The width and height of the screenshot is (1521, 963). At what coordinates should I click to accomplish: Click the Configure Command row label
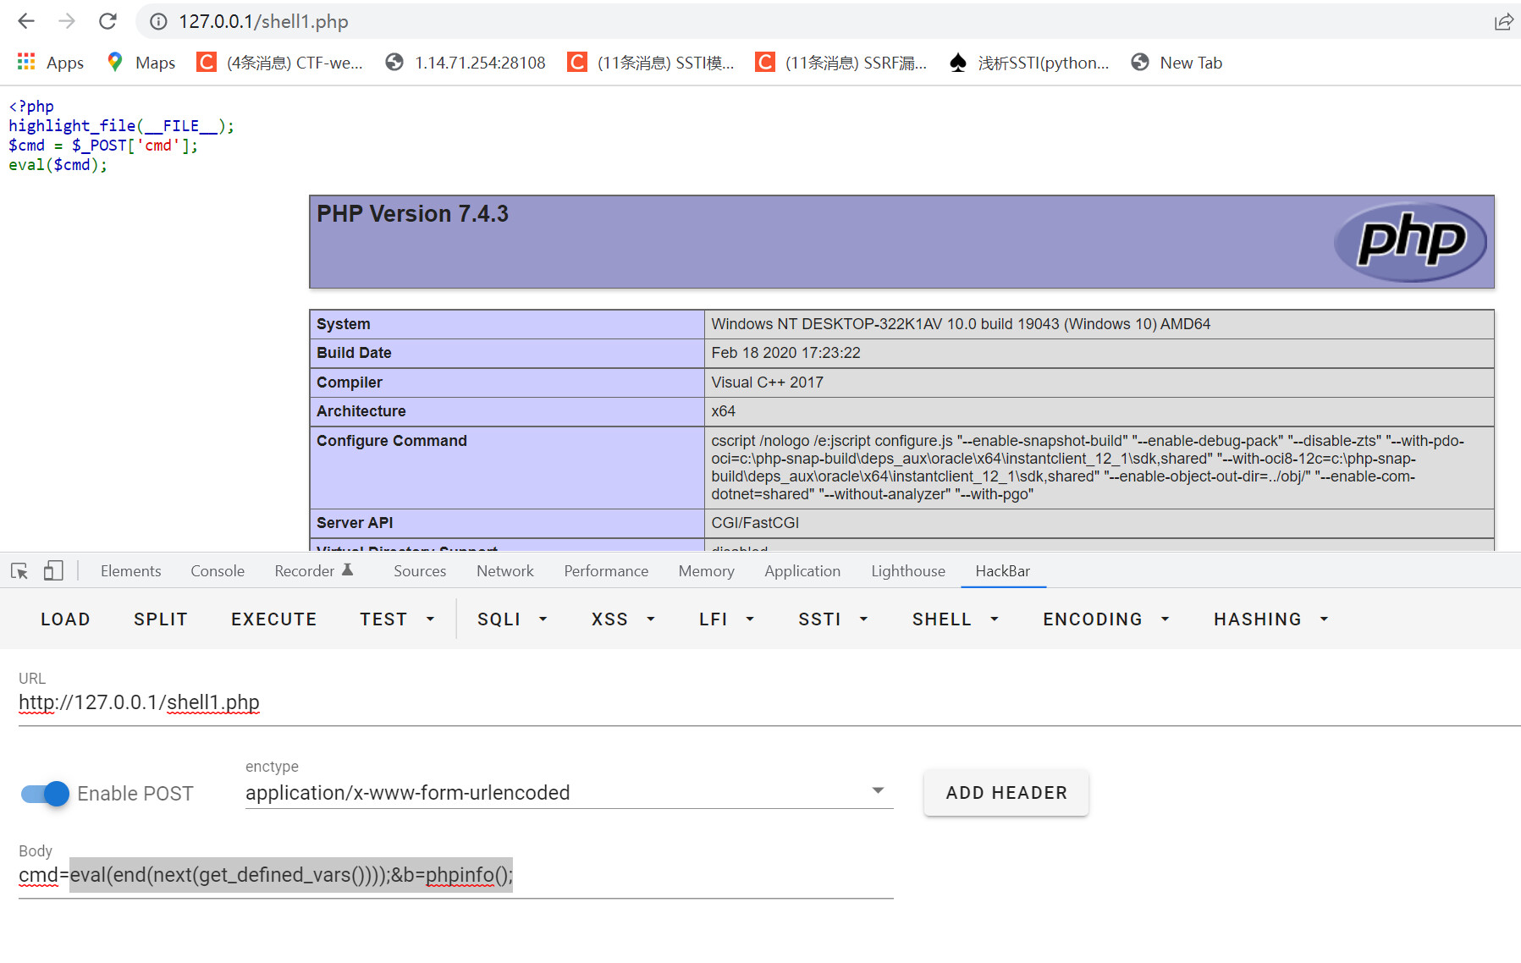392,441
